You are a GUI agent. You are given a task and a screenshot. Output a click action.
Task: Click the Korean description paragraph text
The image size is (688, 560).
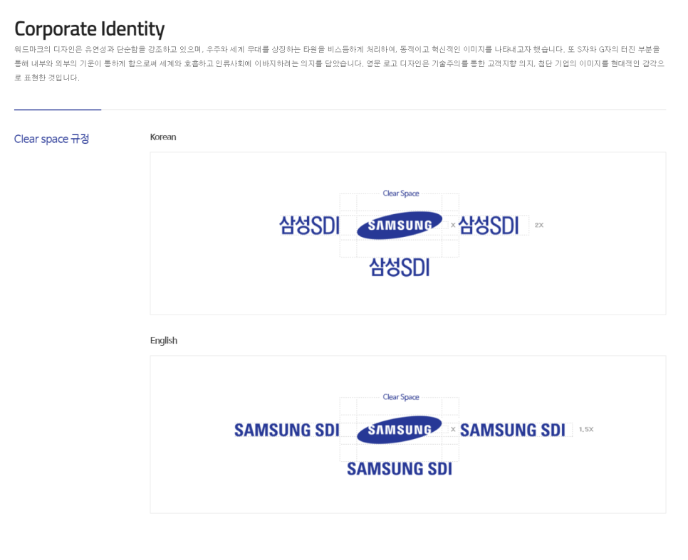point(339,63)
